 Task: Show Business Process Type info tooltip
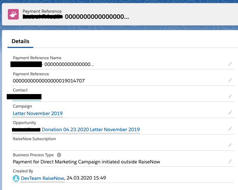pyautogui.click(x=59, y=155)
